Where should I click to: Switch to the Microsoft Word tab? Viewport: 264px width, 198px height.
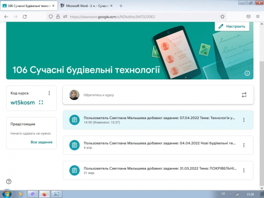point(86,6)
